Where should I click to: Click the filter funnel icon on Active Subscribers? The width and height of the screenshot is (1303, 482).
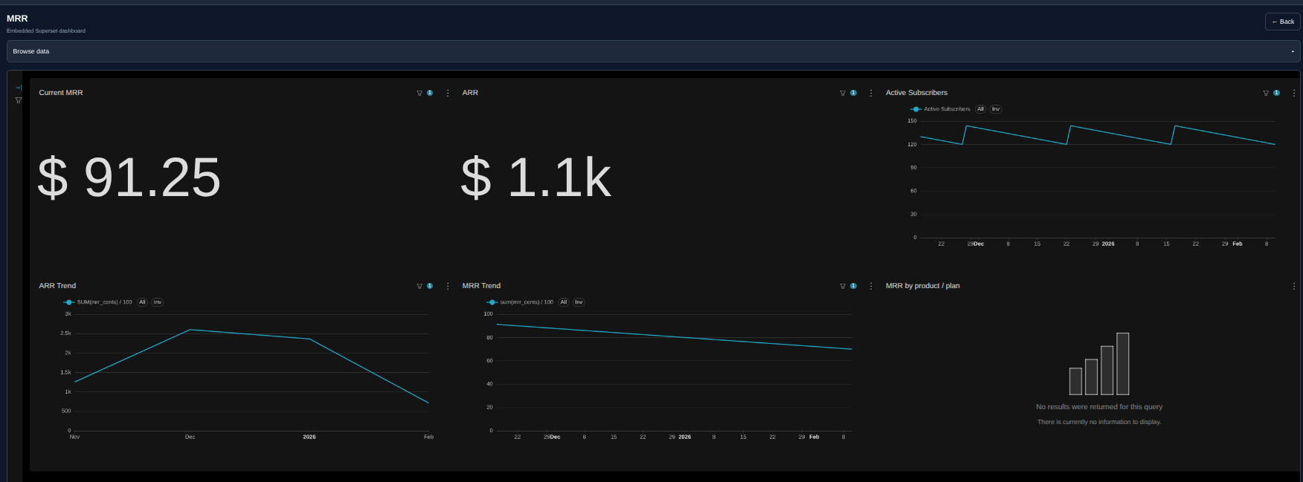tap(1266, 93)
